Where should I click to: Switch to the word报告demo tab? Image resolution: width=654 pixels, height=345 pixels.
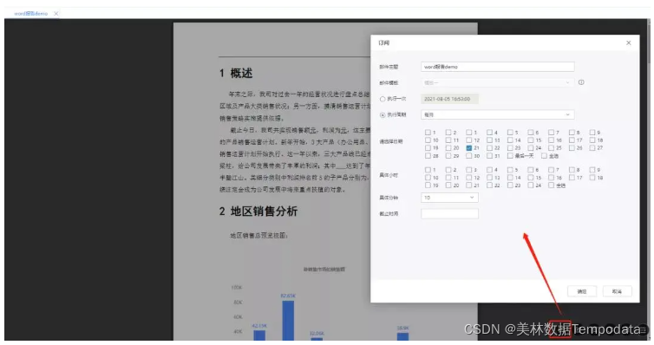31,14
